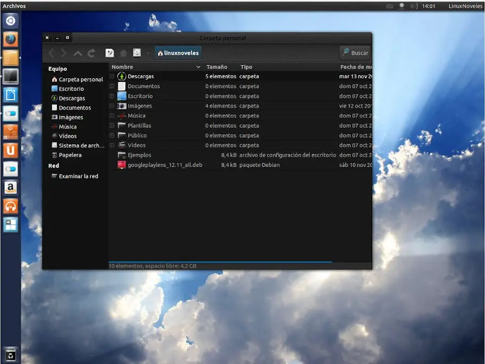Launch LibreOffice Writer from dock
This screenshot has height=364, width=485.
point(11,95)
